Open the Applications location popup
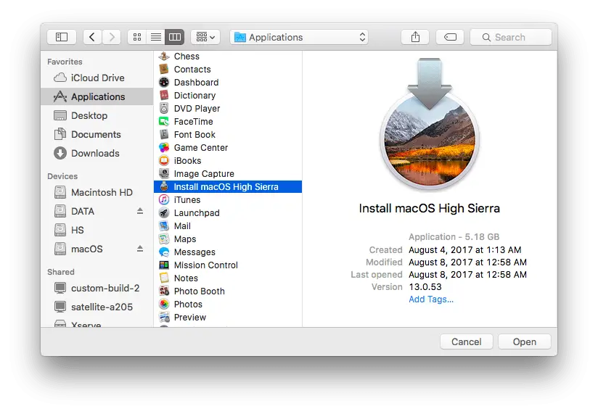The height and width of the screenshot is (414, 598). tap(299, 37)
